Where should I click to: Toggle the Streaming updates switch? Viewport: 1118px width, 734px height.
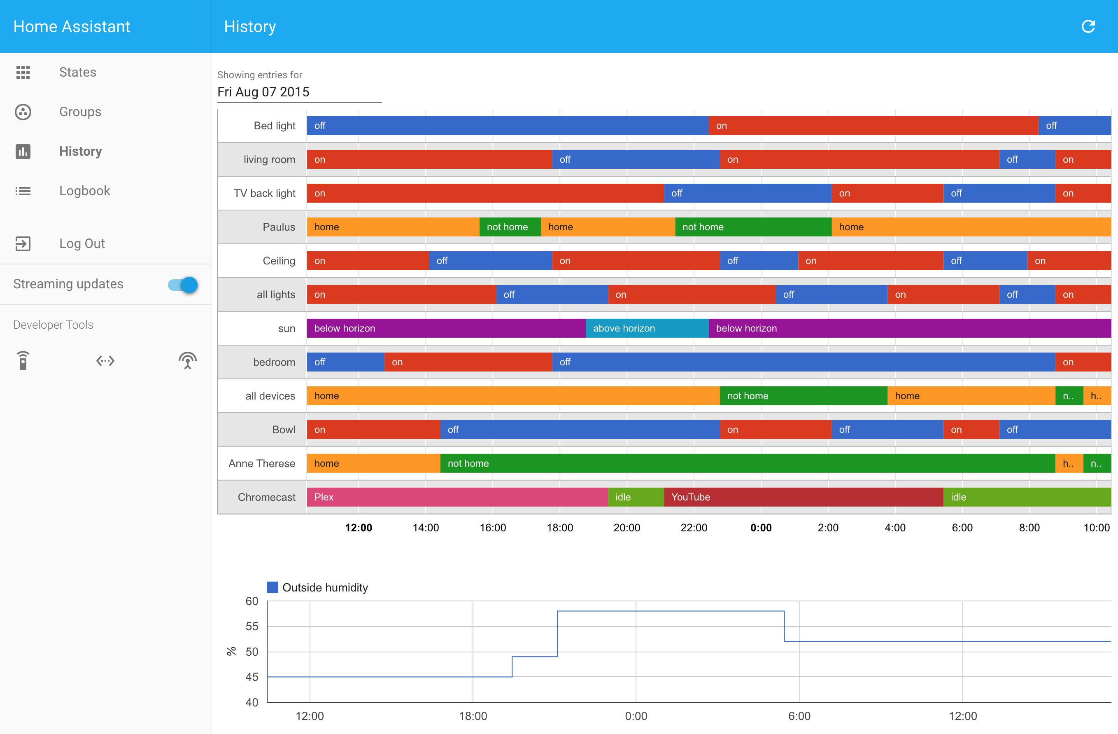[x=184, y=284]
